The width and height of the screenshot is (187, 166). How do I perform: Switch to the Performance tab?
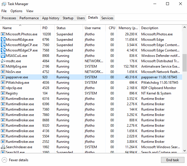pos(29,18)
